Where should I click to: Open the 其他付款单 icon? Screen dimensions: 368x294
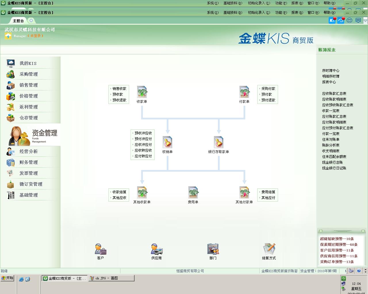(x=244, y=193)
